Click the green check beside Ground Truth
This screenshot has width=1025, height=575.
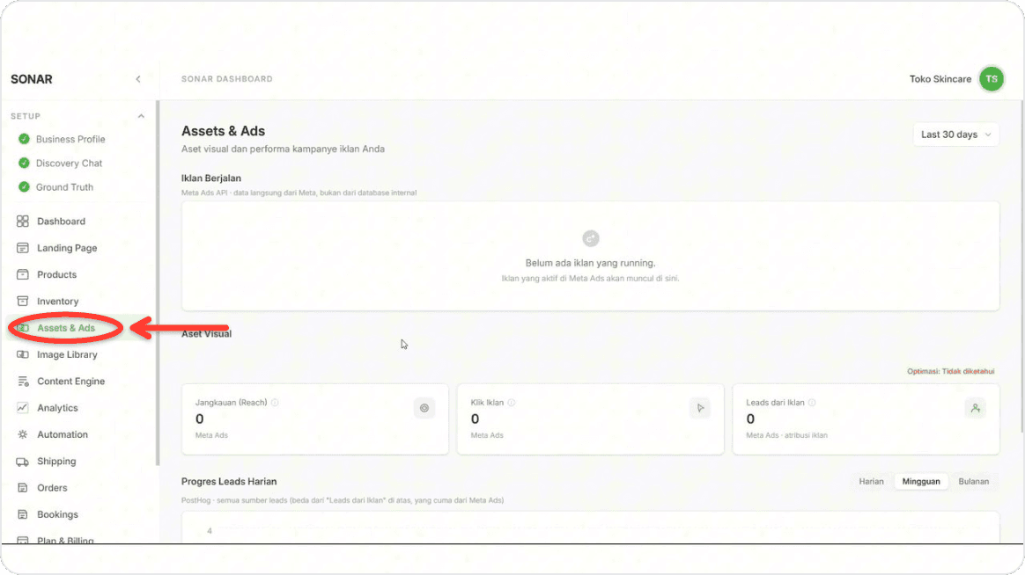point(24,187)
